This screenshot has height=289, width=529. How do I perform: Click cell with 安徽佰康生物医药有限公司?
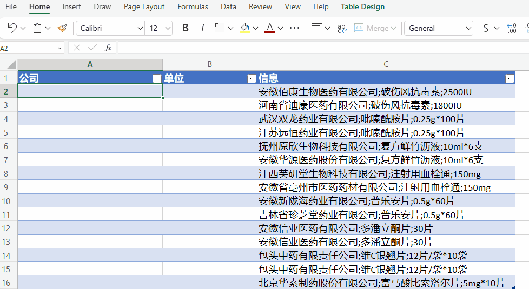(x=386, y=91)
